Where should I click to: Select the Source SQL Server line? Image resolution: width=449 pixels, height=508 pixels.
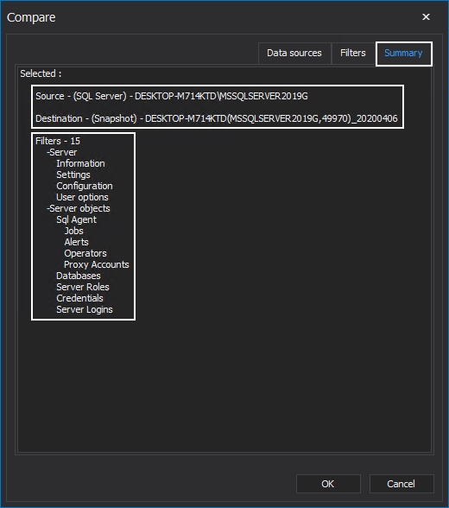click(x=172, y=96)
